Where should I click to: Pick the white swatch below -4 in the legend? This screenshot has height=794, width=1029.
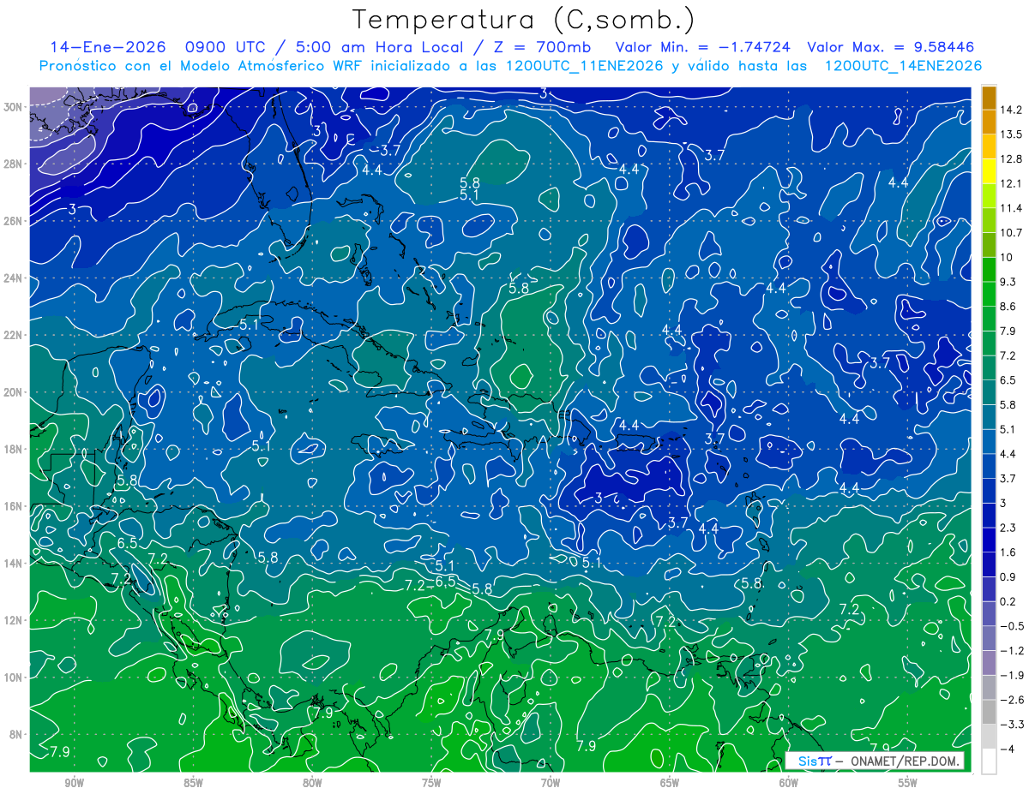pos(989,761)
